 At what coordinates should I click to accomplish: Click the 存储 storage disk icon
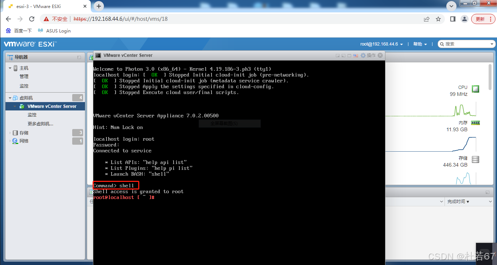[x=15, y=133]
